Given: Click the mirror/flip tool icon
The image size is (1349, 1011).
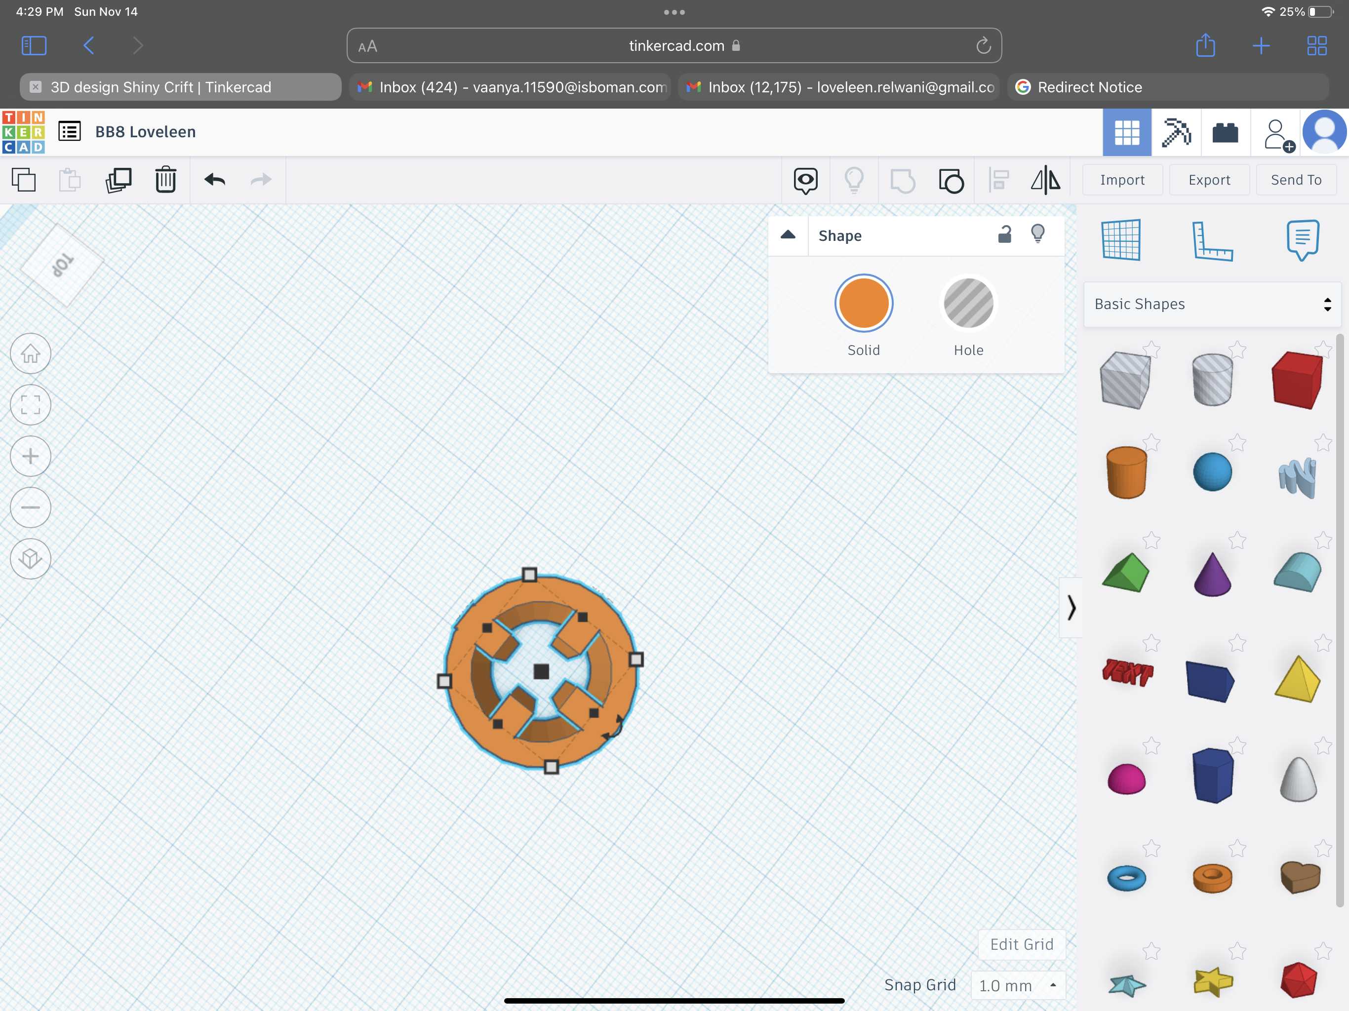Looking at the screenshot, I should 1046,180.
